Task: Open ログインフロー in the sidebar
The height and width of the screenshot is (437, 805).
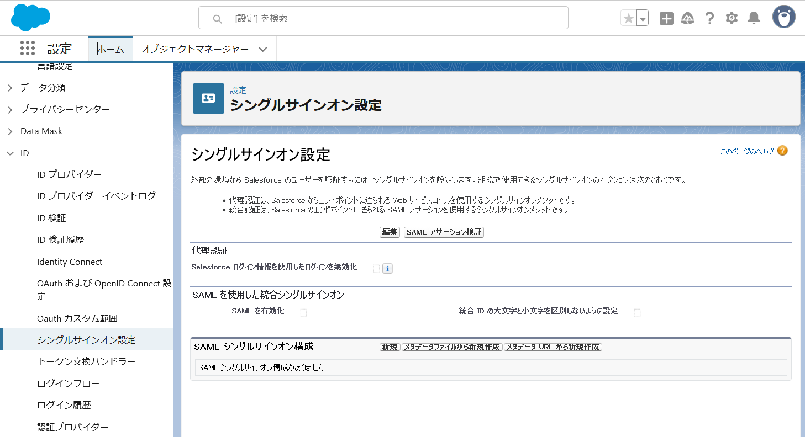Action: coord(68,383)
